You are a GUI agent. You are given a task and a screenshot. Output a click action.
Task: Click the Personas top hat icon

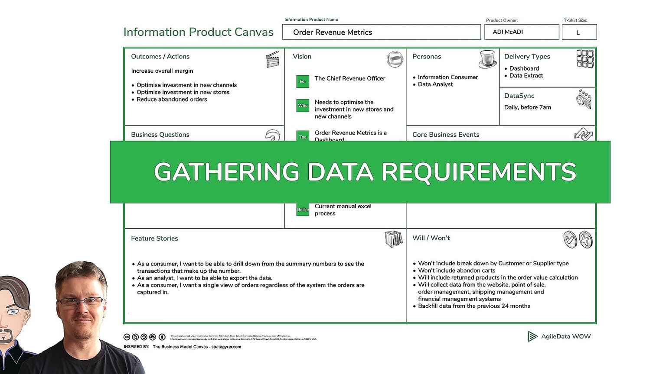click(488, 59)
